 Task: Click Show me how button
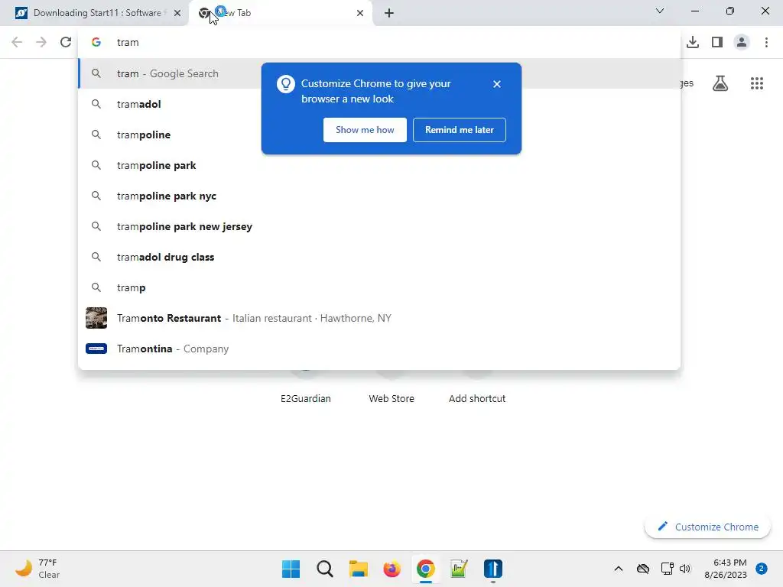(x=365, y=130)
